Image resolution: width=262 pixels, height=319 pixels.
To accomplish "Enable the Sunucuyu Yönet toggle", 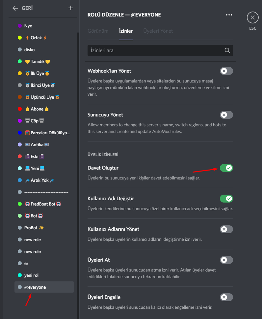I will [226, 115].
